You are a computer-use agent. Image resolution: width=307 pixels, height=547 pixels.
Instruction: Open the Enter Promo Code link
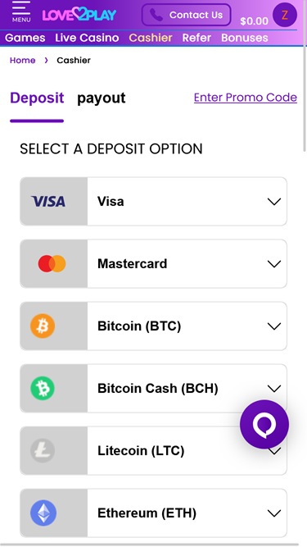(x=246, y=98)
